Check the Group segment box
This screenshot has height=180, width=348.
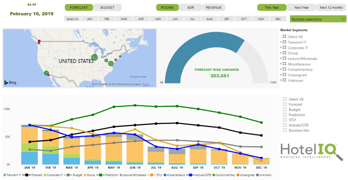[284, 52]
